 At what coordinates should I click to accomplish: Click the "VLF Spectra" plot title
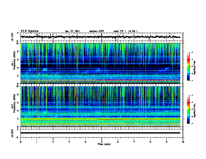29,31
